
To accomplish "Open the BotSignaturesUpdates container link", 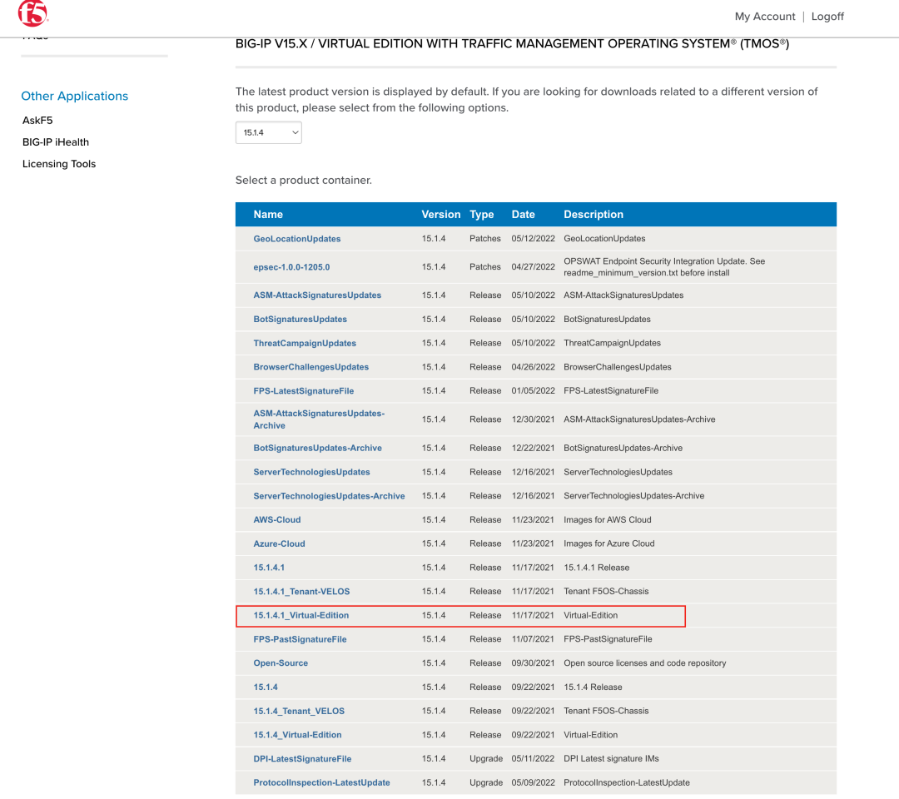I will pyautogui.click(x=300, y=320).
